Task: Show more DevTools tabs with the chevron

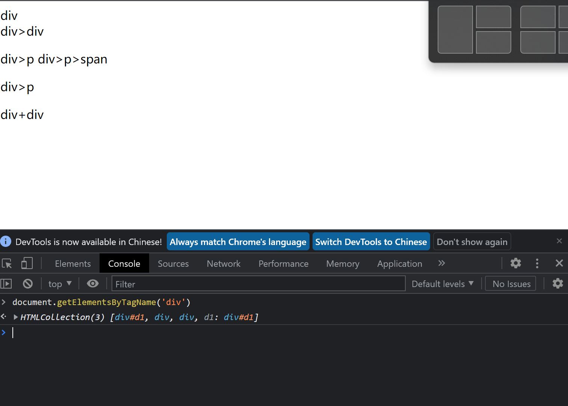Action: (x=442, y=263)
